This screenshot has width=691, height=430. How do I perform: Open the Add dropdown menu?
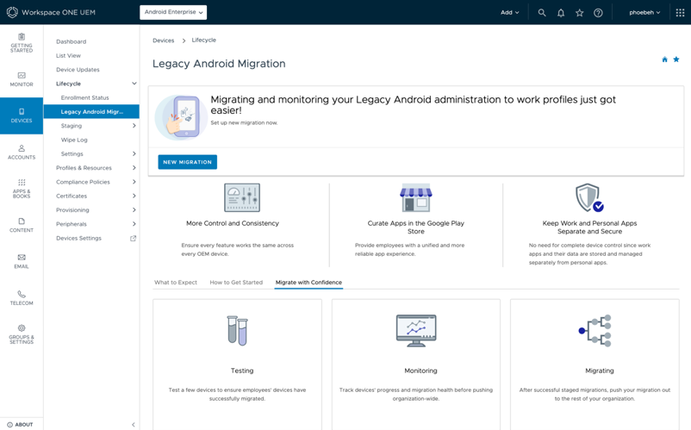[510, 13]
